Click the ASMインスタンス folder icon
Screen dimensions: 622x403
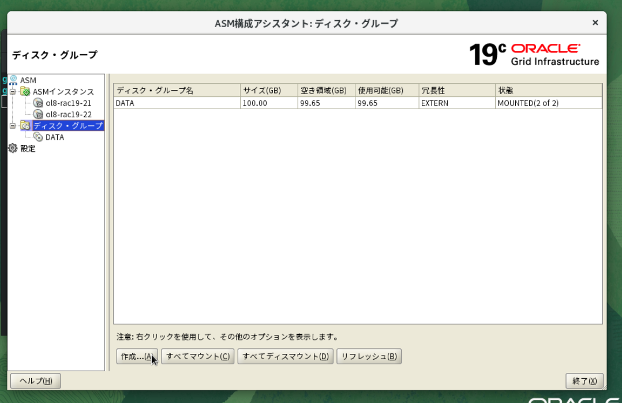click(25, 92)
